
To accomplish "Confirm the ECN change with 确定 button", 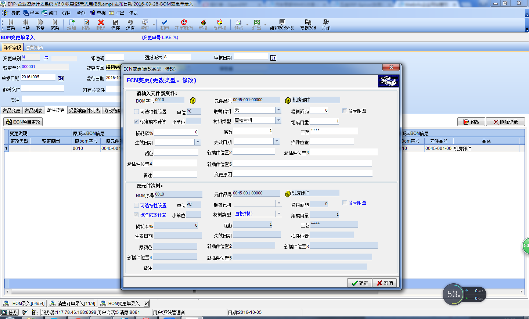I will (360, 283).
